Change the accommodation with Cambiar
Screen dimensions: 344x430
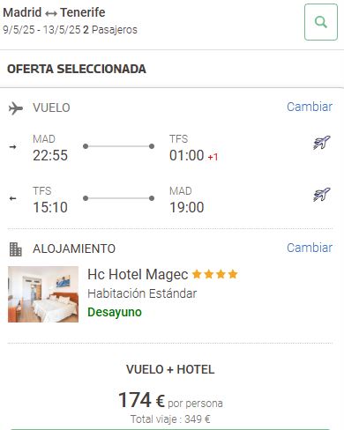pyautogui.click(x=310, y=248)
